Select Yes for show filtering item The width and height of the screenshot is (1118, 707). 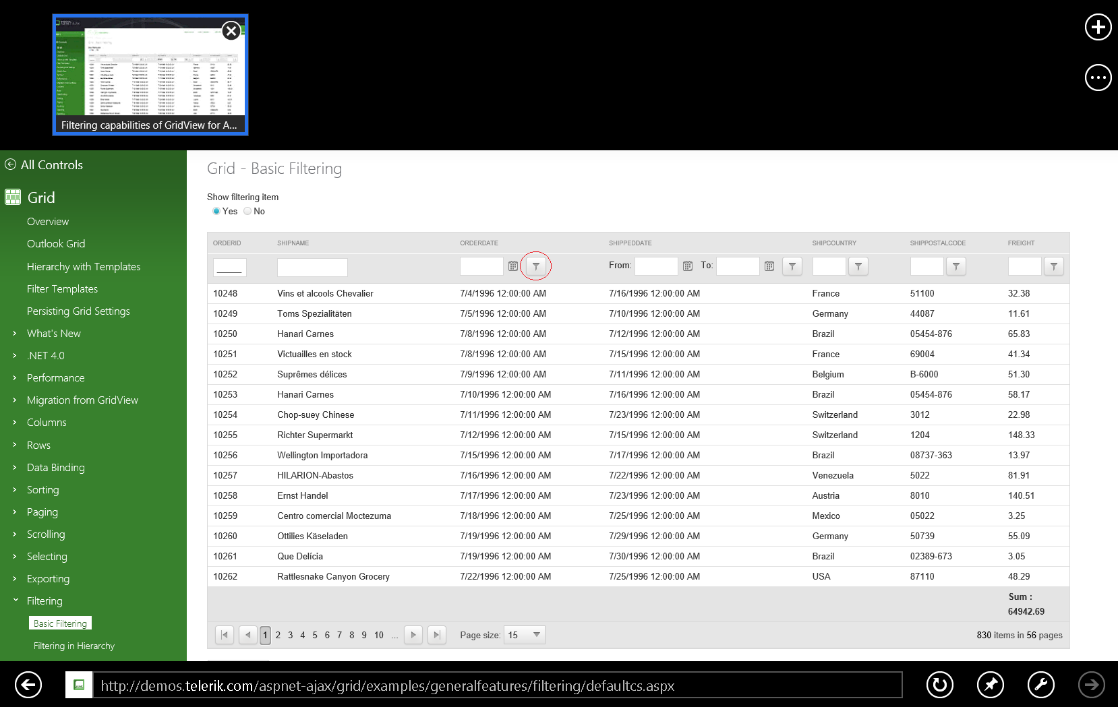click(216, 212)
